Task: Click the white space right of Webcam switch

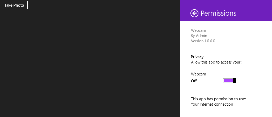Action: (254, 81)
